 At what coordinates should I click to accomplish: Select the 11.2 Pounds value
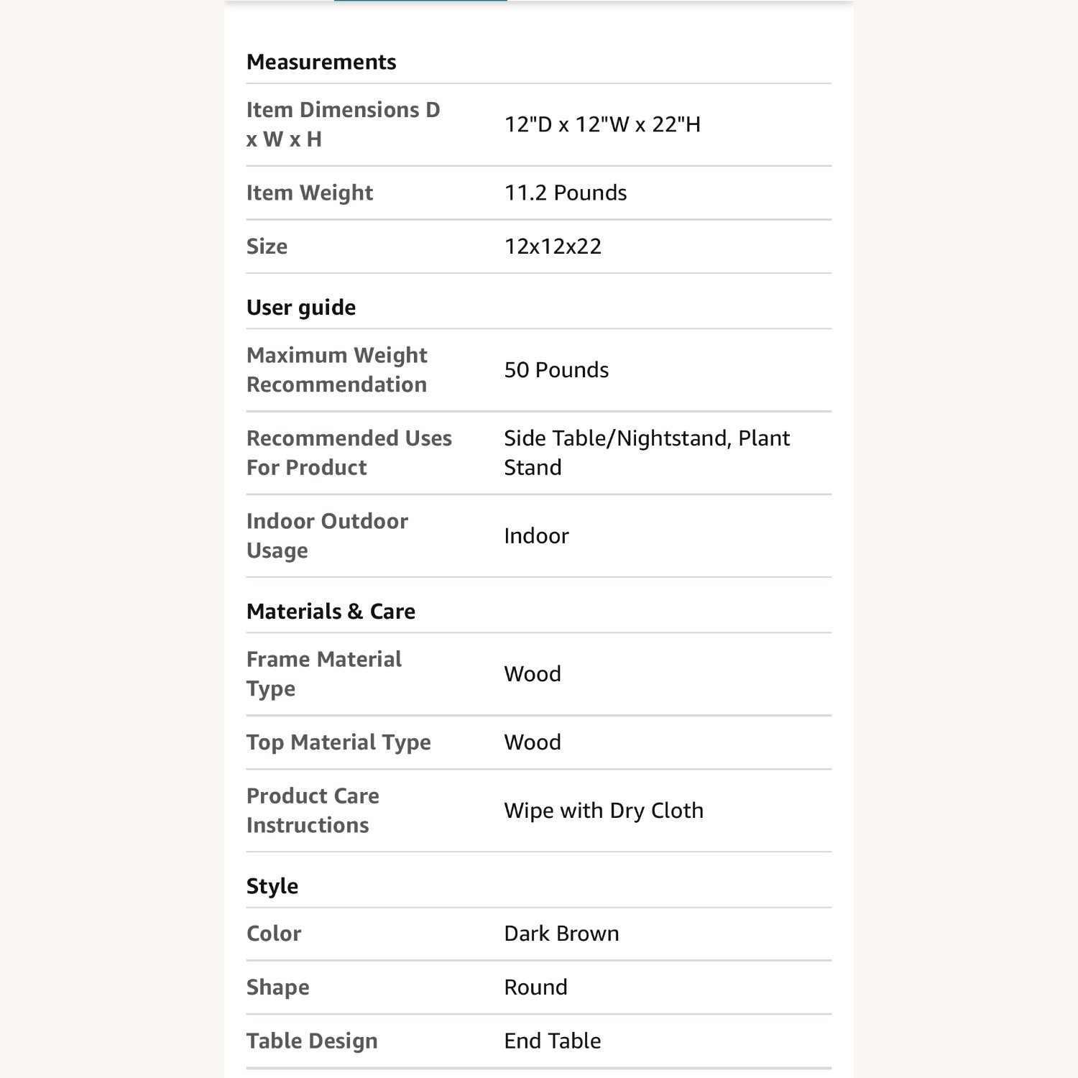click(566, 193)
